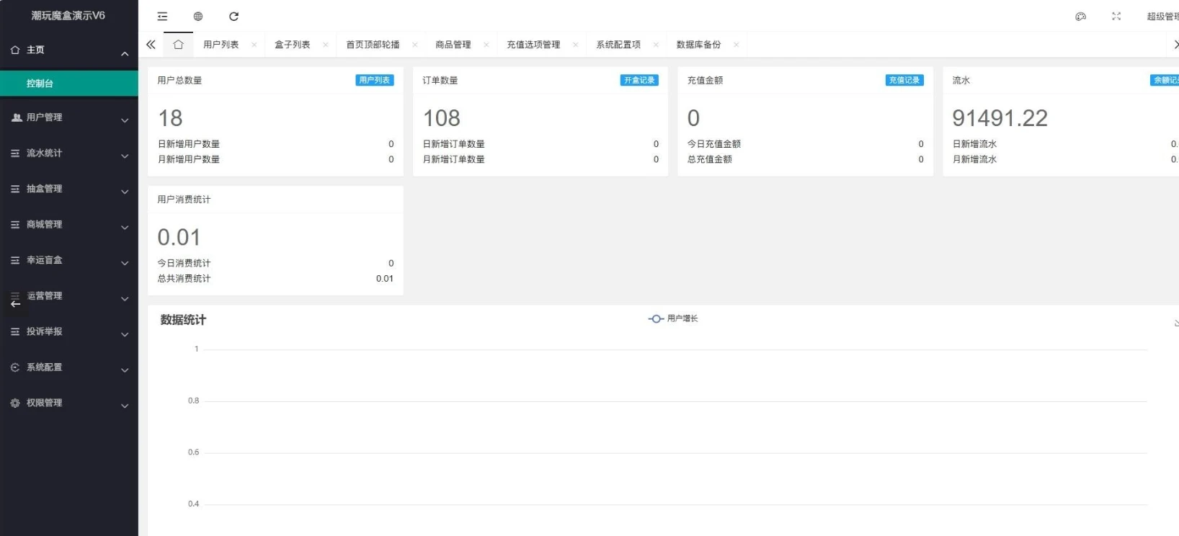Open the 充值记录 badge on recharge card
Viewport: 1179px width, 536px height.
(904, 80)
